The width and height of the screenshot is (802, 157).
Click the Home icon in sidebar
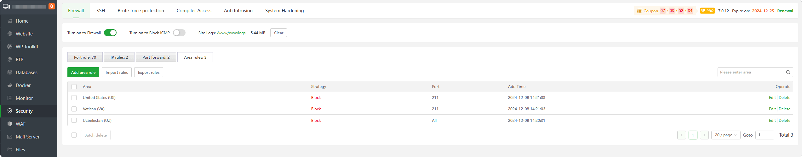point(10,21)
